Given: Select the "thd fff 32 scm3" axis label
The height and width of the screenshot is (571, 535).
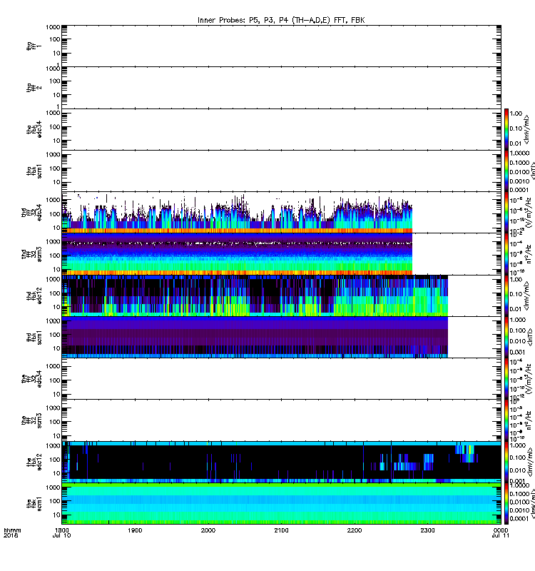Looking at the screenshot, I should click(x=31, y=254).
